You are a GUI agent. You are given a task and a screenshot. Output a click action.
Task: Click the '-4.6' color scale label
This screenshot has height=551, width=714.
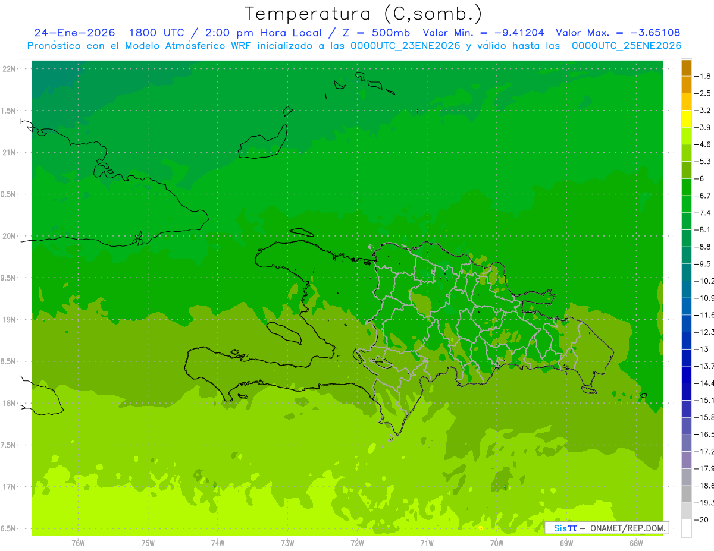tap(703, 144)
